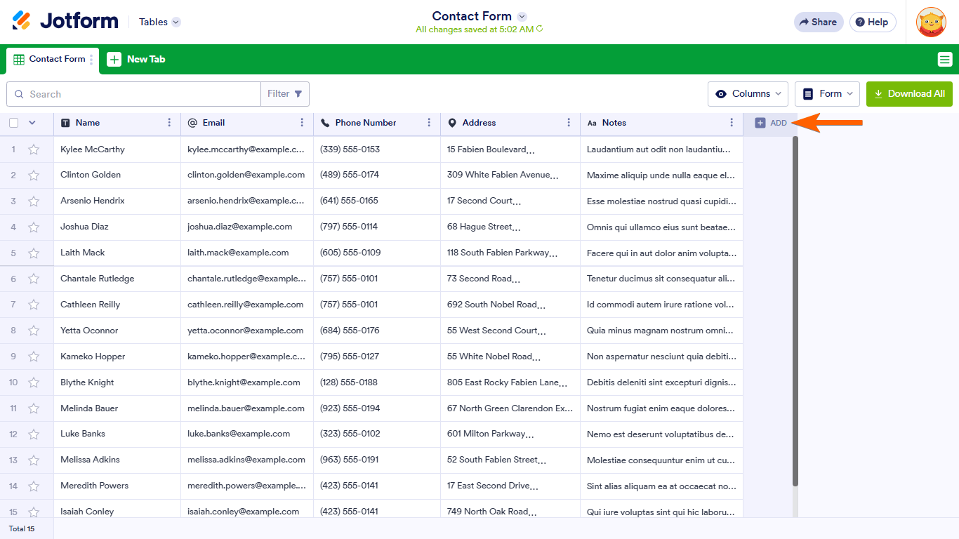The width and height of the screenshot is (959, 539).
Task: Click row number 5
Action: pyautogui.click(x=13, y=253)
